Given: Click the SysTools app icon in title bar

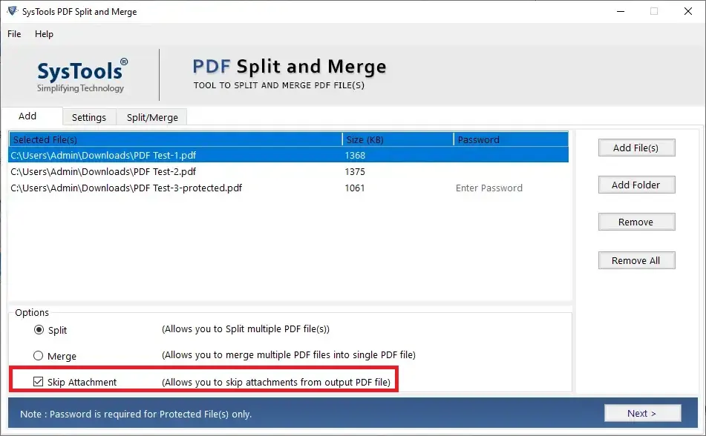Looking at the screenshot, I should (12, 11).
